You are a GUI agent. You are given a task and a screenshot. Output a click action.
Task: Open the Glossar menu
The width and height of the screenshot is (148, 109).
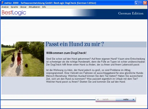click(23, 7)
